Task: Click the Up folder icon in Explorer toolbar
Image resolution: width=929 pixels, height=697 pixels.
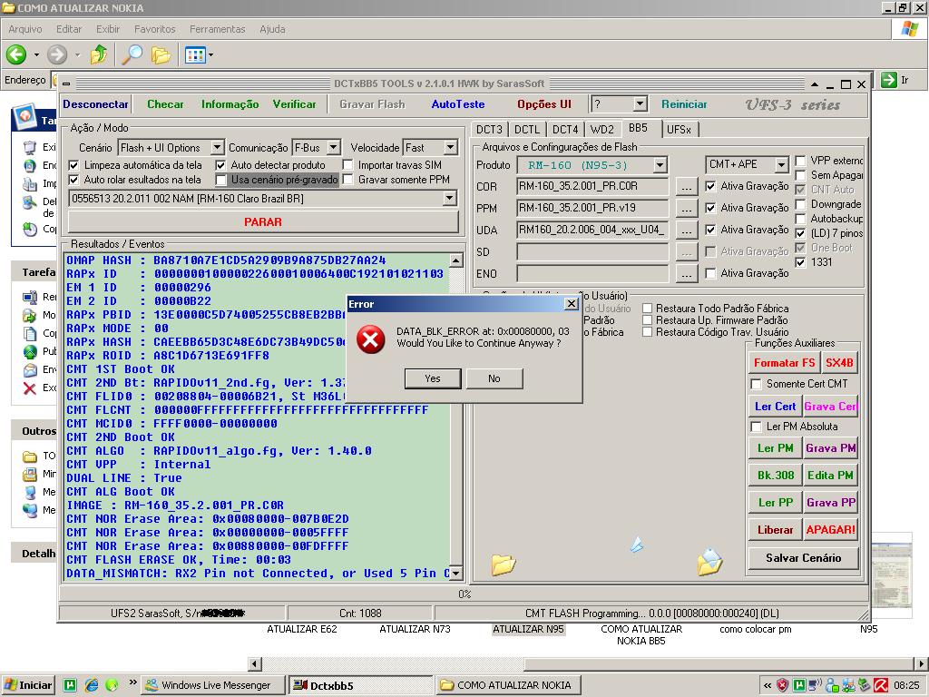Action: click(98, 54)
